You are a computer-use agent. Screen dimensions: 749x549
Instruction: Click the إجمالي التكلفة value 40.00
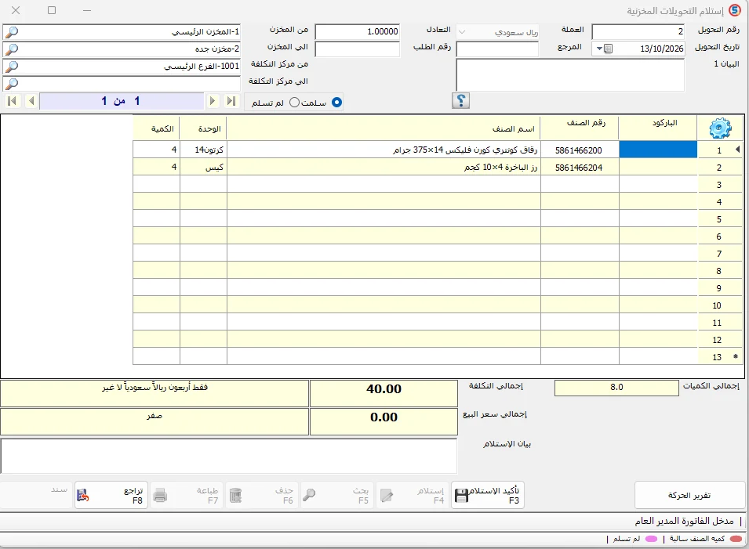click(384, 393)
